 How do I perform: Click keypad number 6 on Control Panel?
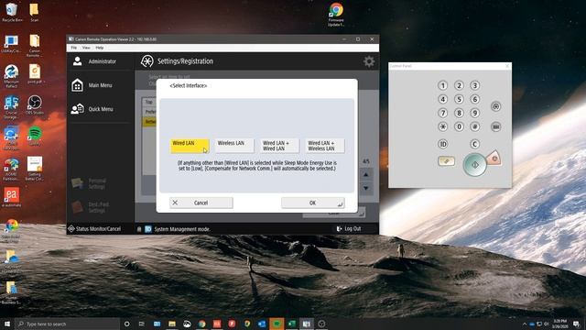pos(474,99)
